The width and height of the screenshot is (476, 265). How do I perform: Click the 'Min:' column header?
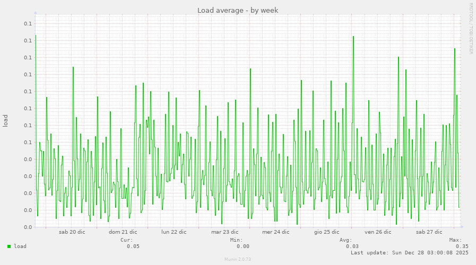[x=237, y=240]
